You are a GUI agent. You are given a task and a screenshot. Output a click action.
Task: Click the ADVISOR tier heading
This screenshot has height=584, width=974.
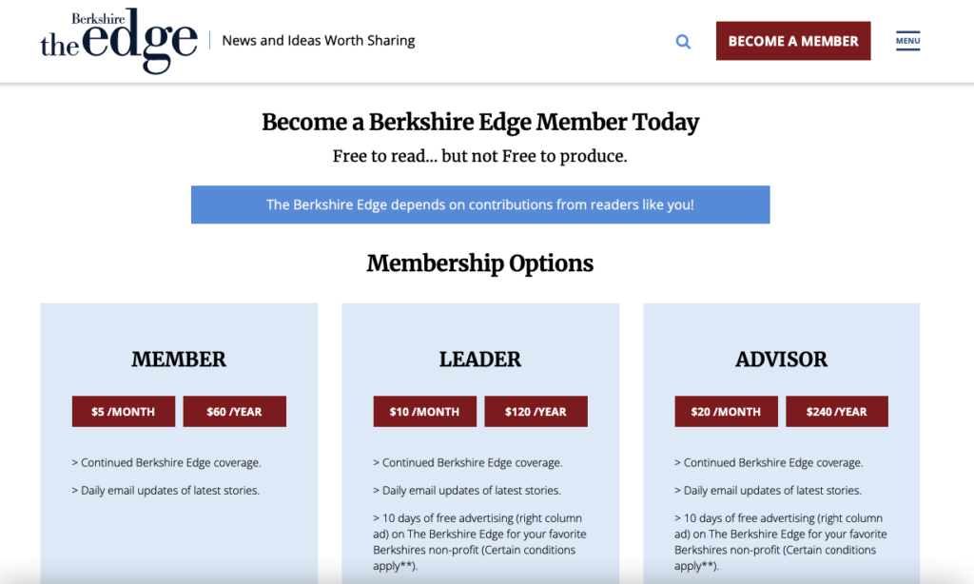pyautogui.click(x=782, y=360)
